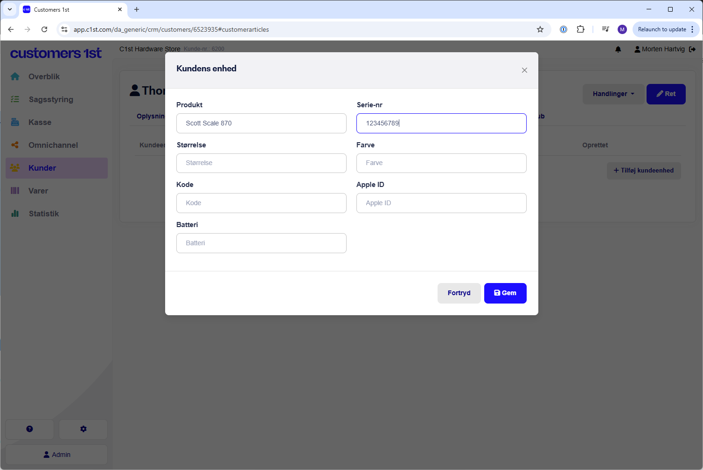The image size is (703, 470).
Task: Click the Oprettet column header
Action: click(x=595, y=145)
